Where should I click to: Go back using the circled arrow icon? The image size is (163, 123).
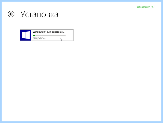(11, 14)
